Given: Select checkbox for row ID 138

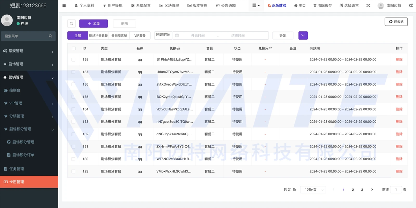Looking at the screenshot, I should [x=73, y=59].
